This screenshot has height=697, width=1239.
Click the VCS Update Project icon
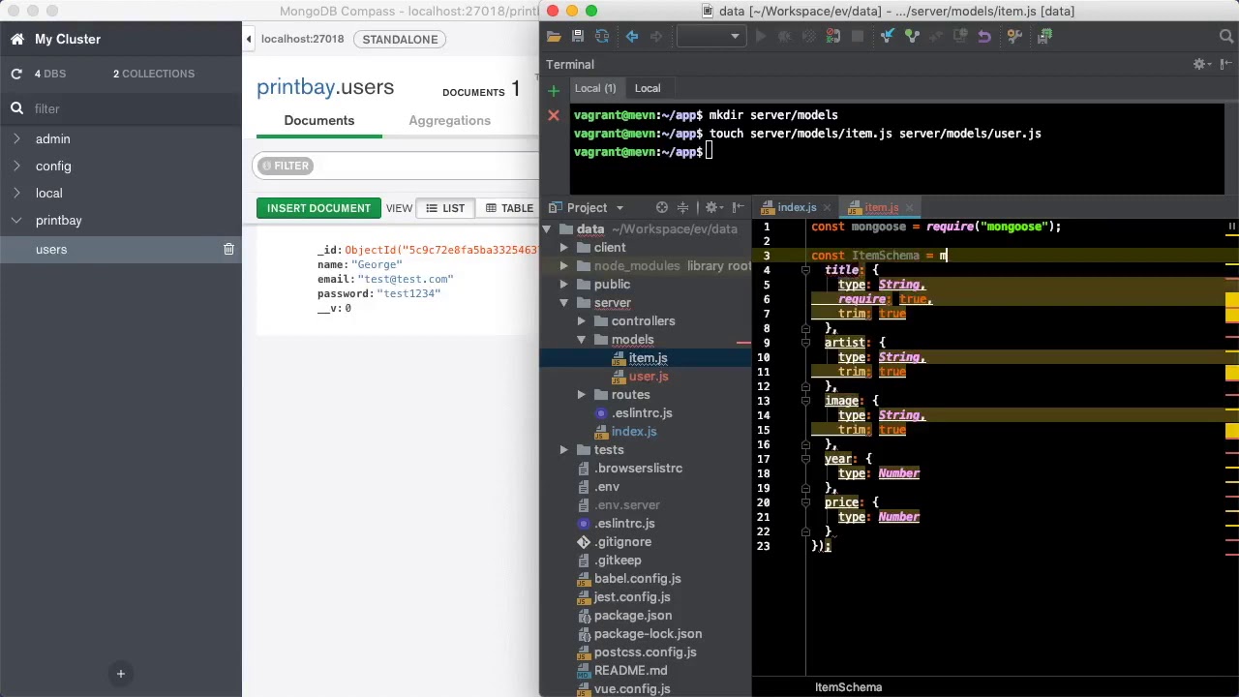tap(888, 37)
